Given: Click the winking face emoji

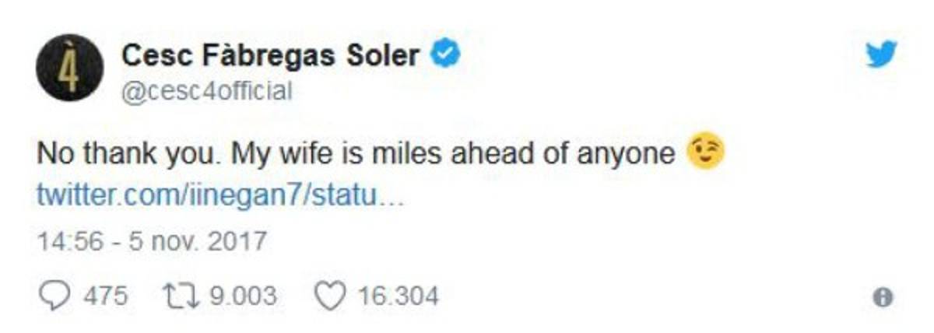Looking at the screenshot, I should point(705,153).
